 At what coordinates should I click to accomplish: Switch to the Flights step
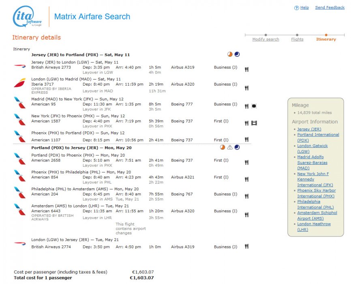coord(297,39)
